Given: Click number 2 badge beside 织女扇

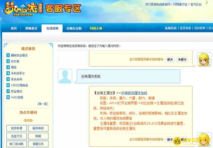Looking at the screenshot, I should [8, 61].
